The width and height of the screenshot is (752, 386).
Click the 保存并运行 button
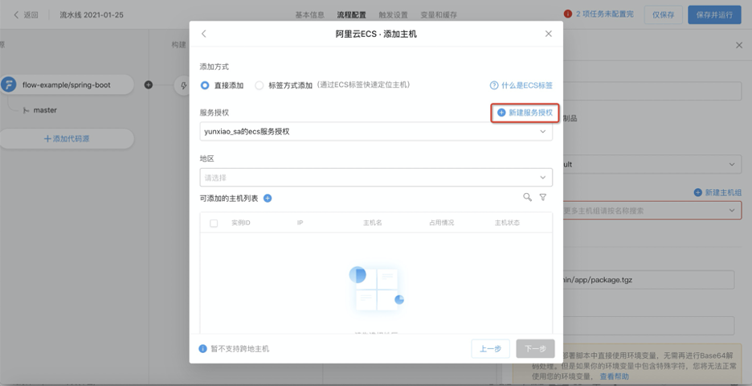pyautogui.click(x=714, y=15)
